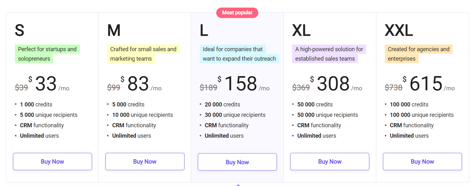Click the crossed-out $369 price
This screenshot has width=475, height=186.
[x=301, y=87]
